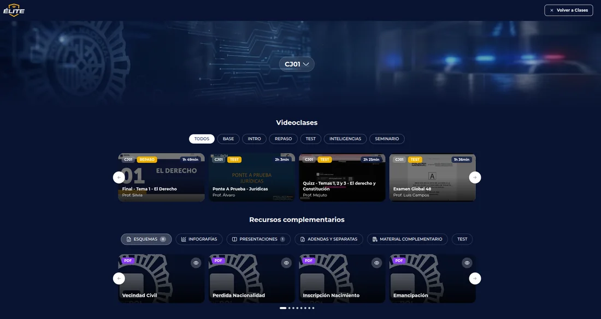Preview Emancipación with the eye icon

(467, 263)
